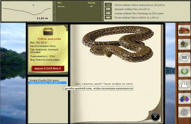The height and width of the screenshot is (124, 191).
Task: Click 'На что поймана: Мясо' line
Action: tap(43, 46)
